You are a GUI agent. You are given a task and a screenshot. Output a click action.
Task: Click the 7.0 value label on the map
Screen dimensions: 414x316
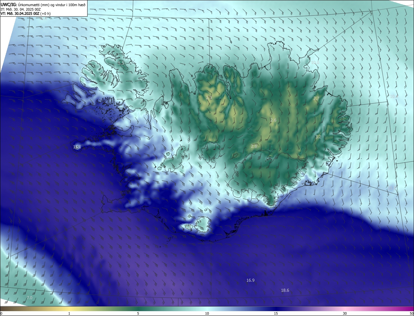[x=29, y=298]
